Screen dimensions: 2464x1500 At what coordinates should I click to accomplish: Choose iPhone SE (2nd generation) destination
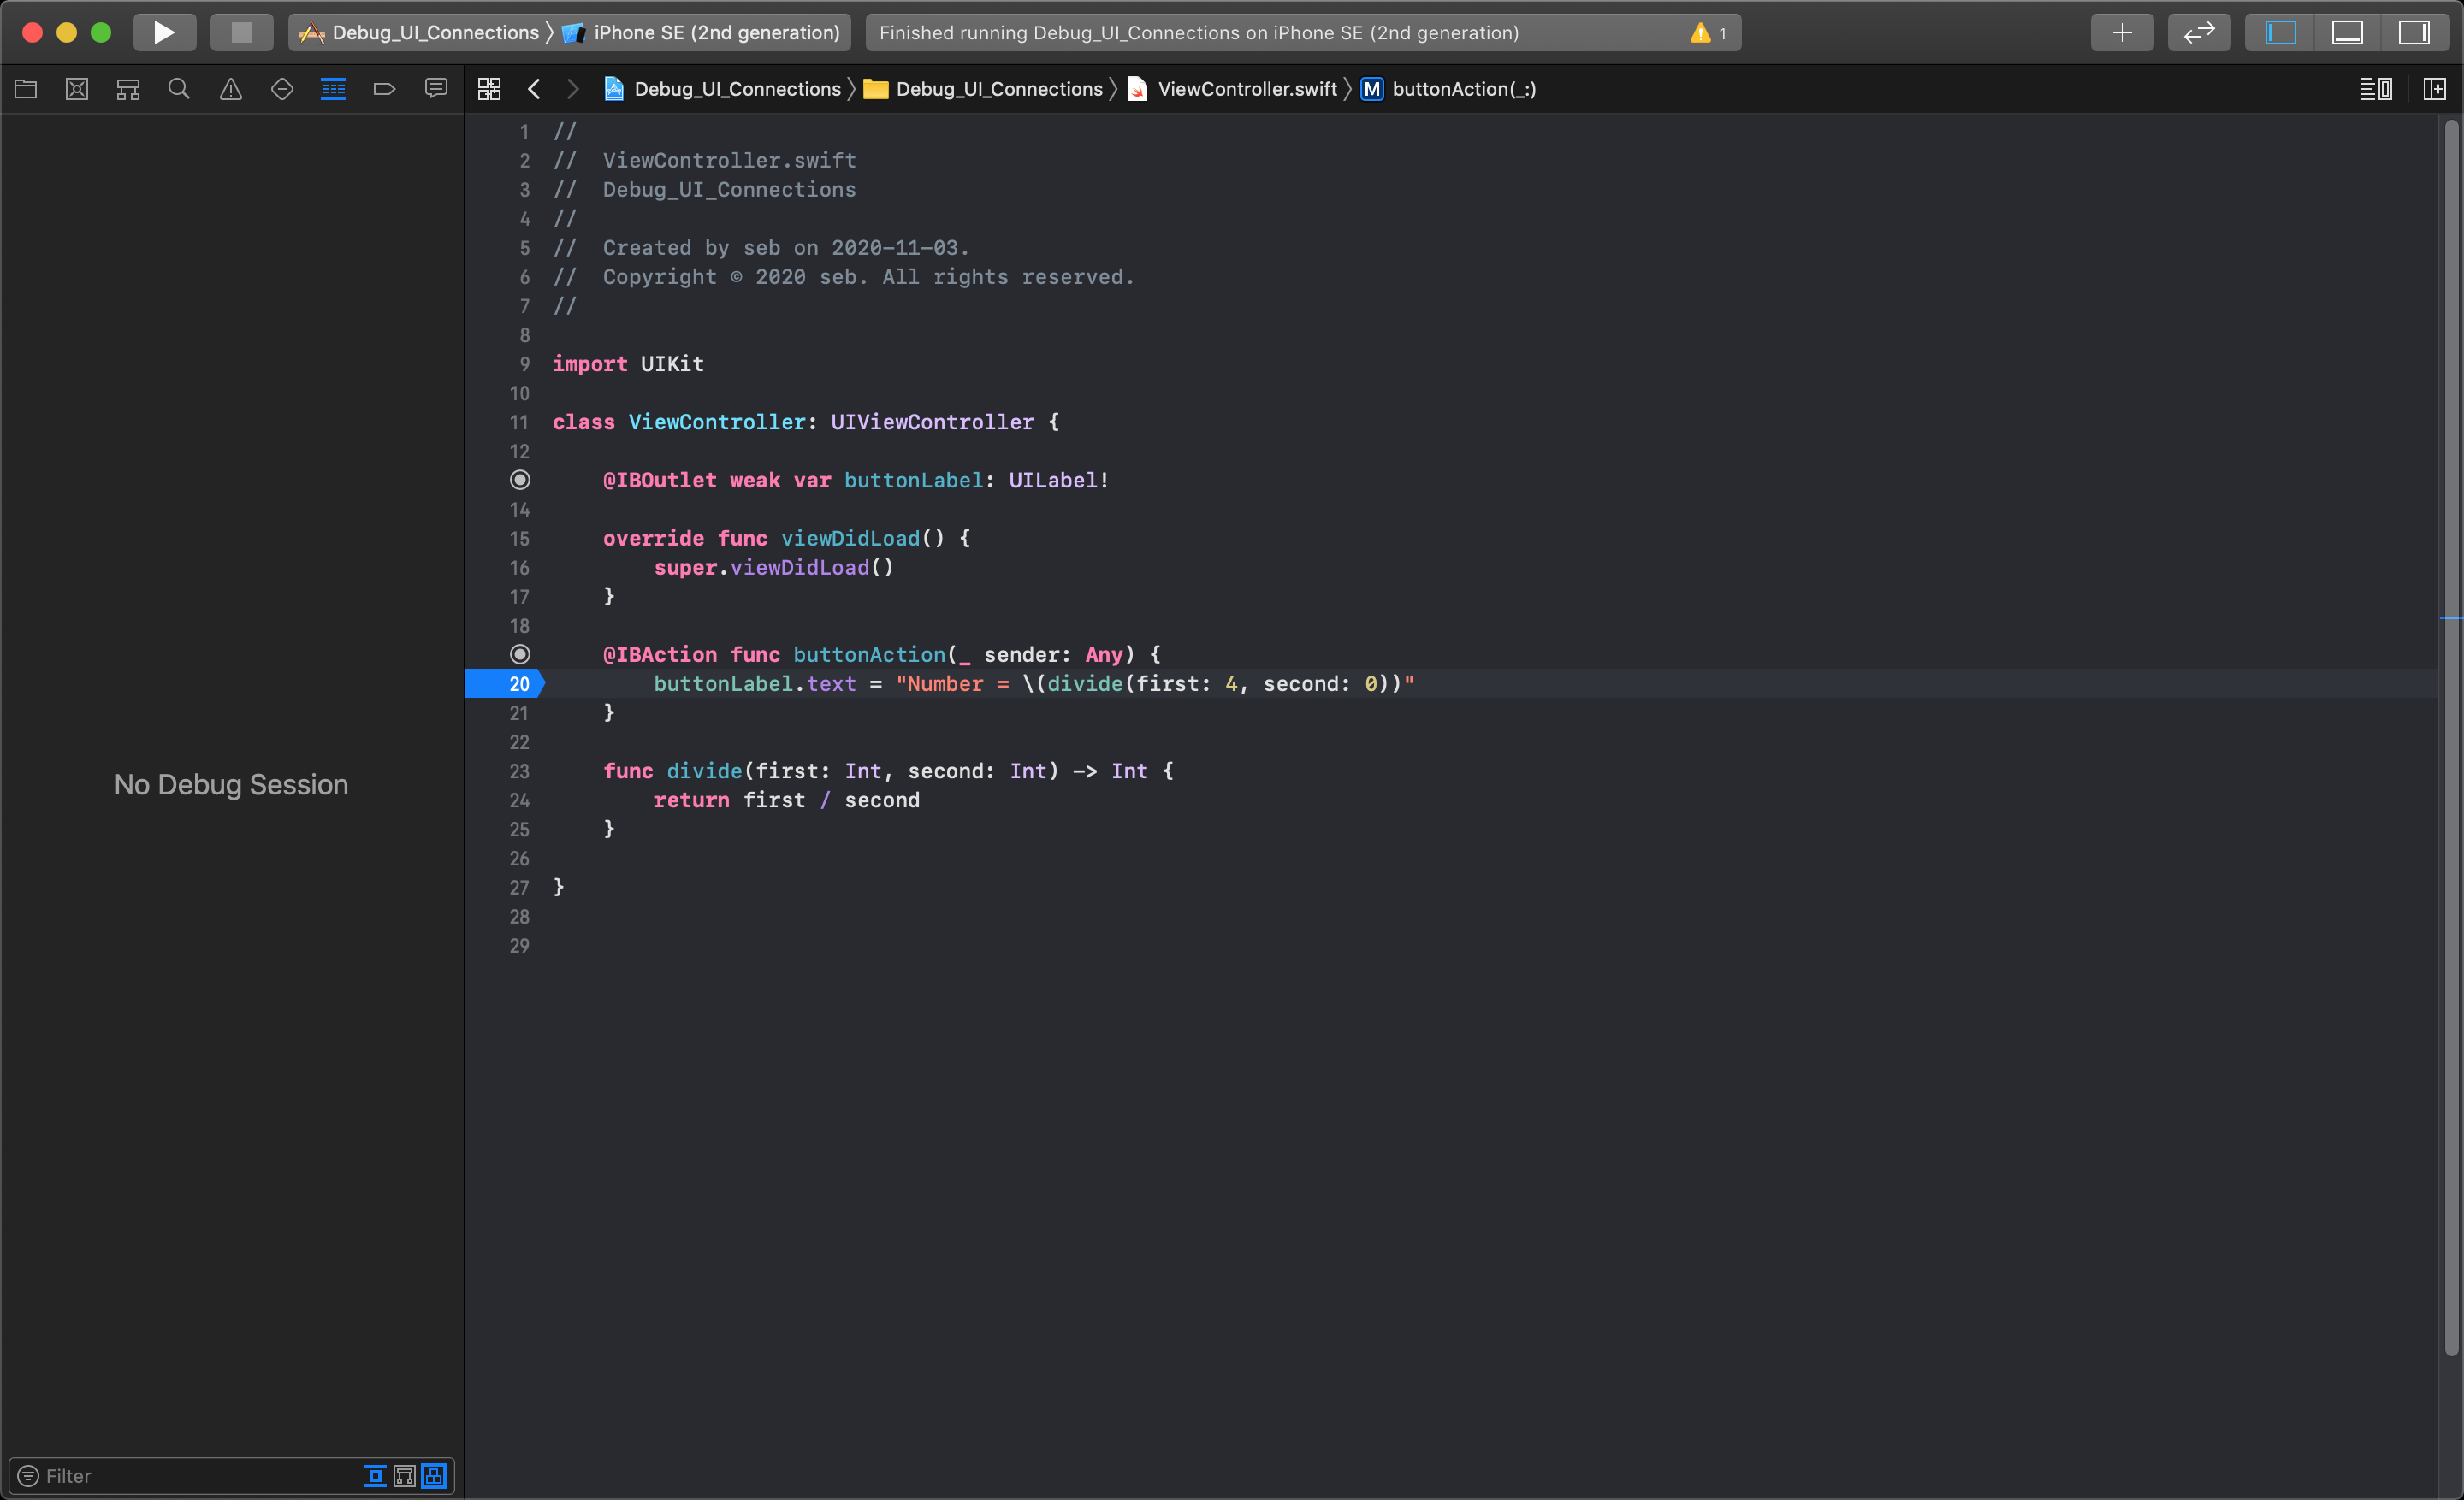(701, 32)
